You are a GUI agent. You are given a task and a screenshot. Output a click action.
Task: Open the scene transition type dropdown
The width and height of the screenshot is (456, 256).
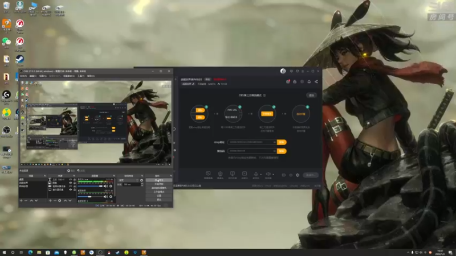[129, 180]
